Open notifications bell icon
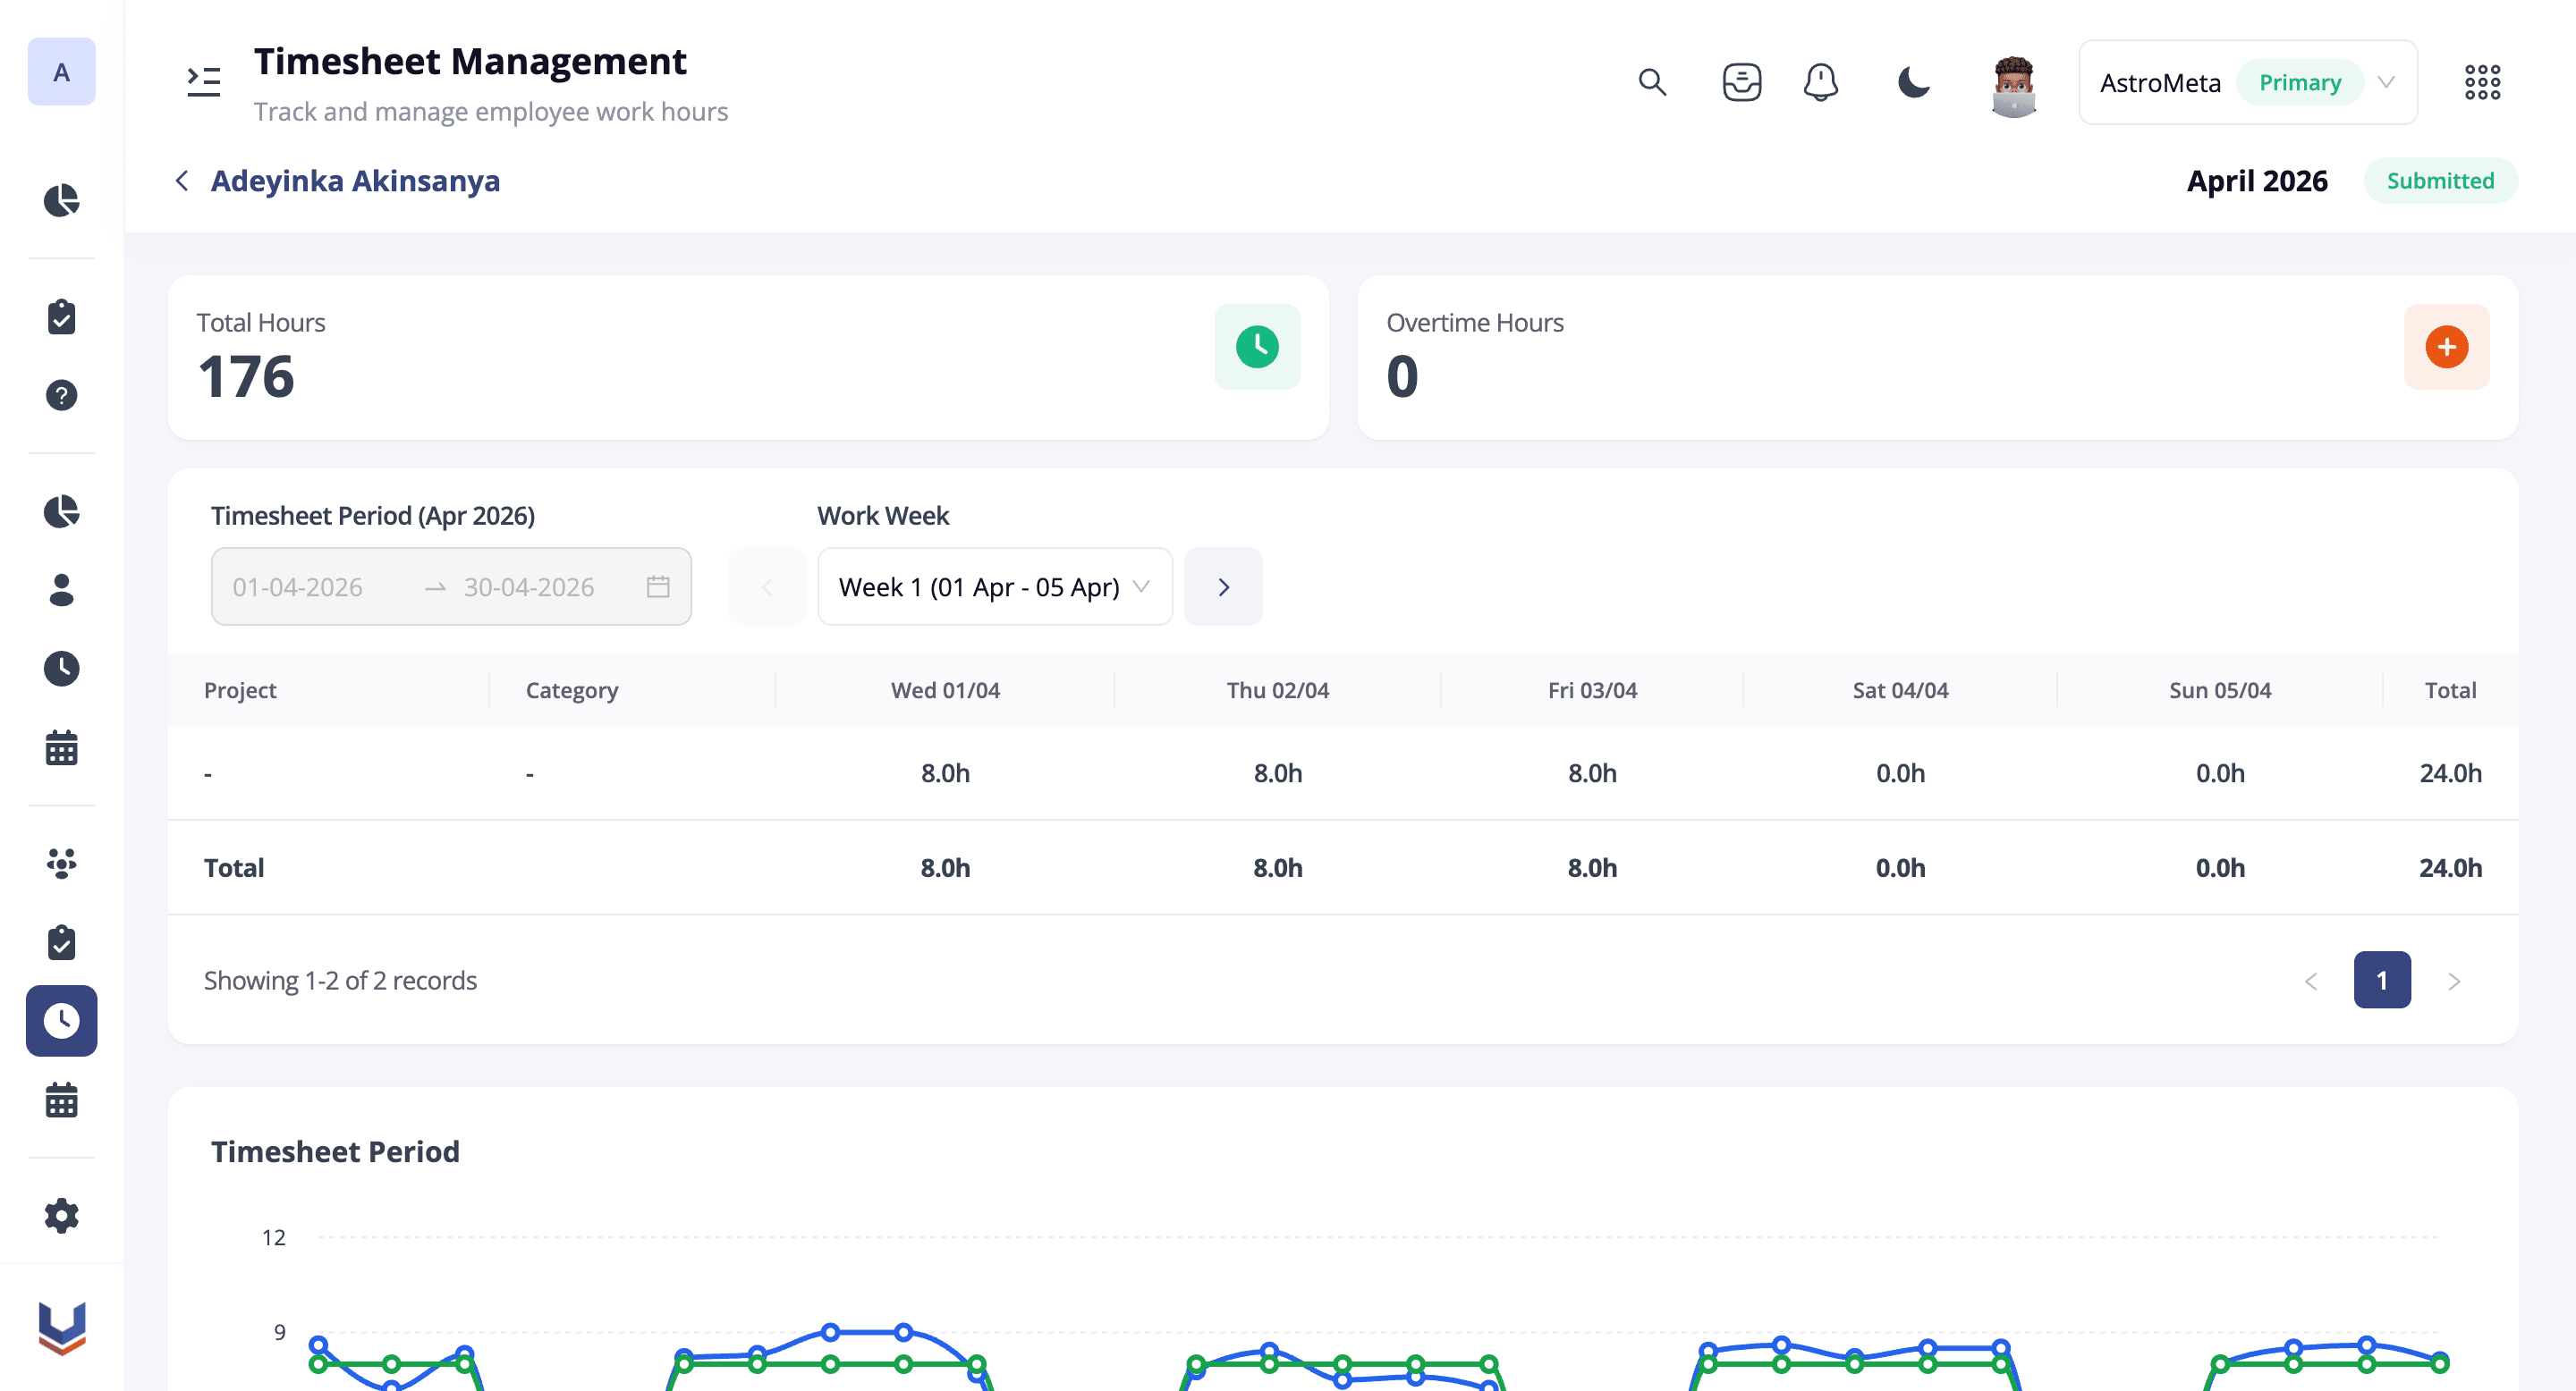The width and height of the screenshot is (2576, 1391). (1820, 82)
